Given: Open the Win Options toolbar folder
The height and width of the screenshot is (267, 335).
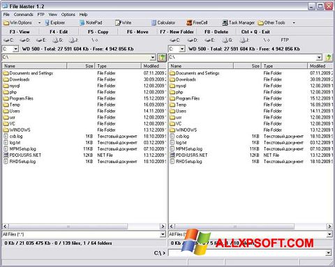Looking at the screenshot, I should (17, 23).
